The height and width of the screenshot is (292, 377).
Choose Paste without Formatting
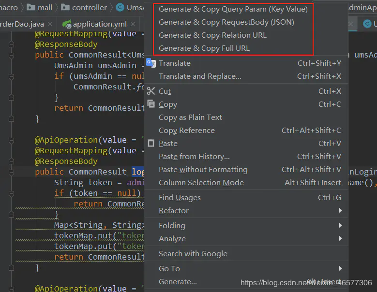click(246, 170)
